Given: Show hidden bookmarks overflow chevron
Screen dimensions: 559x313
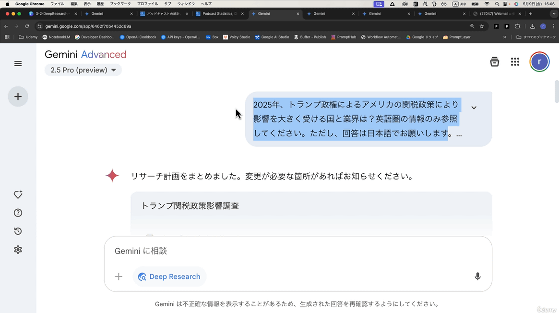Looking at the screenshot, I should (x=504, y=37).
